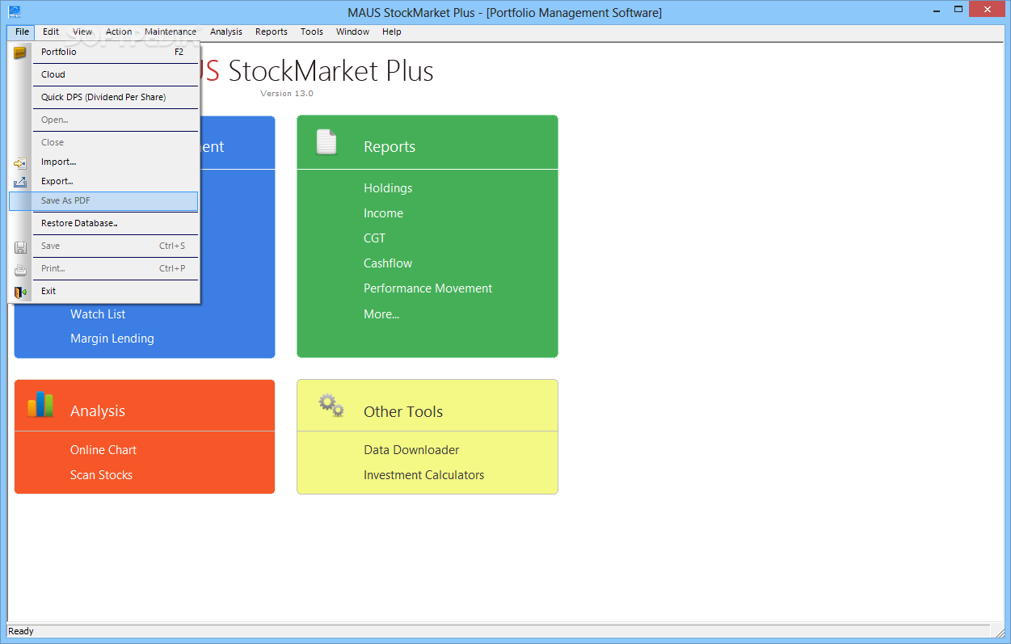
Task: Click the Version 13.0 text
Action: [287, 94]
